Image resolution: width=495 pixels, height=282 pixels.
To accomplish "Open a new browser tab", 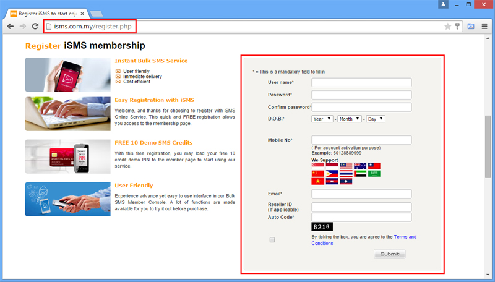I will [97, 14].
